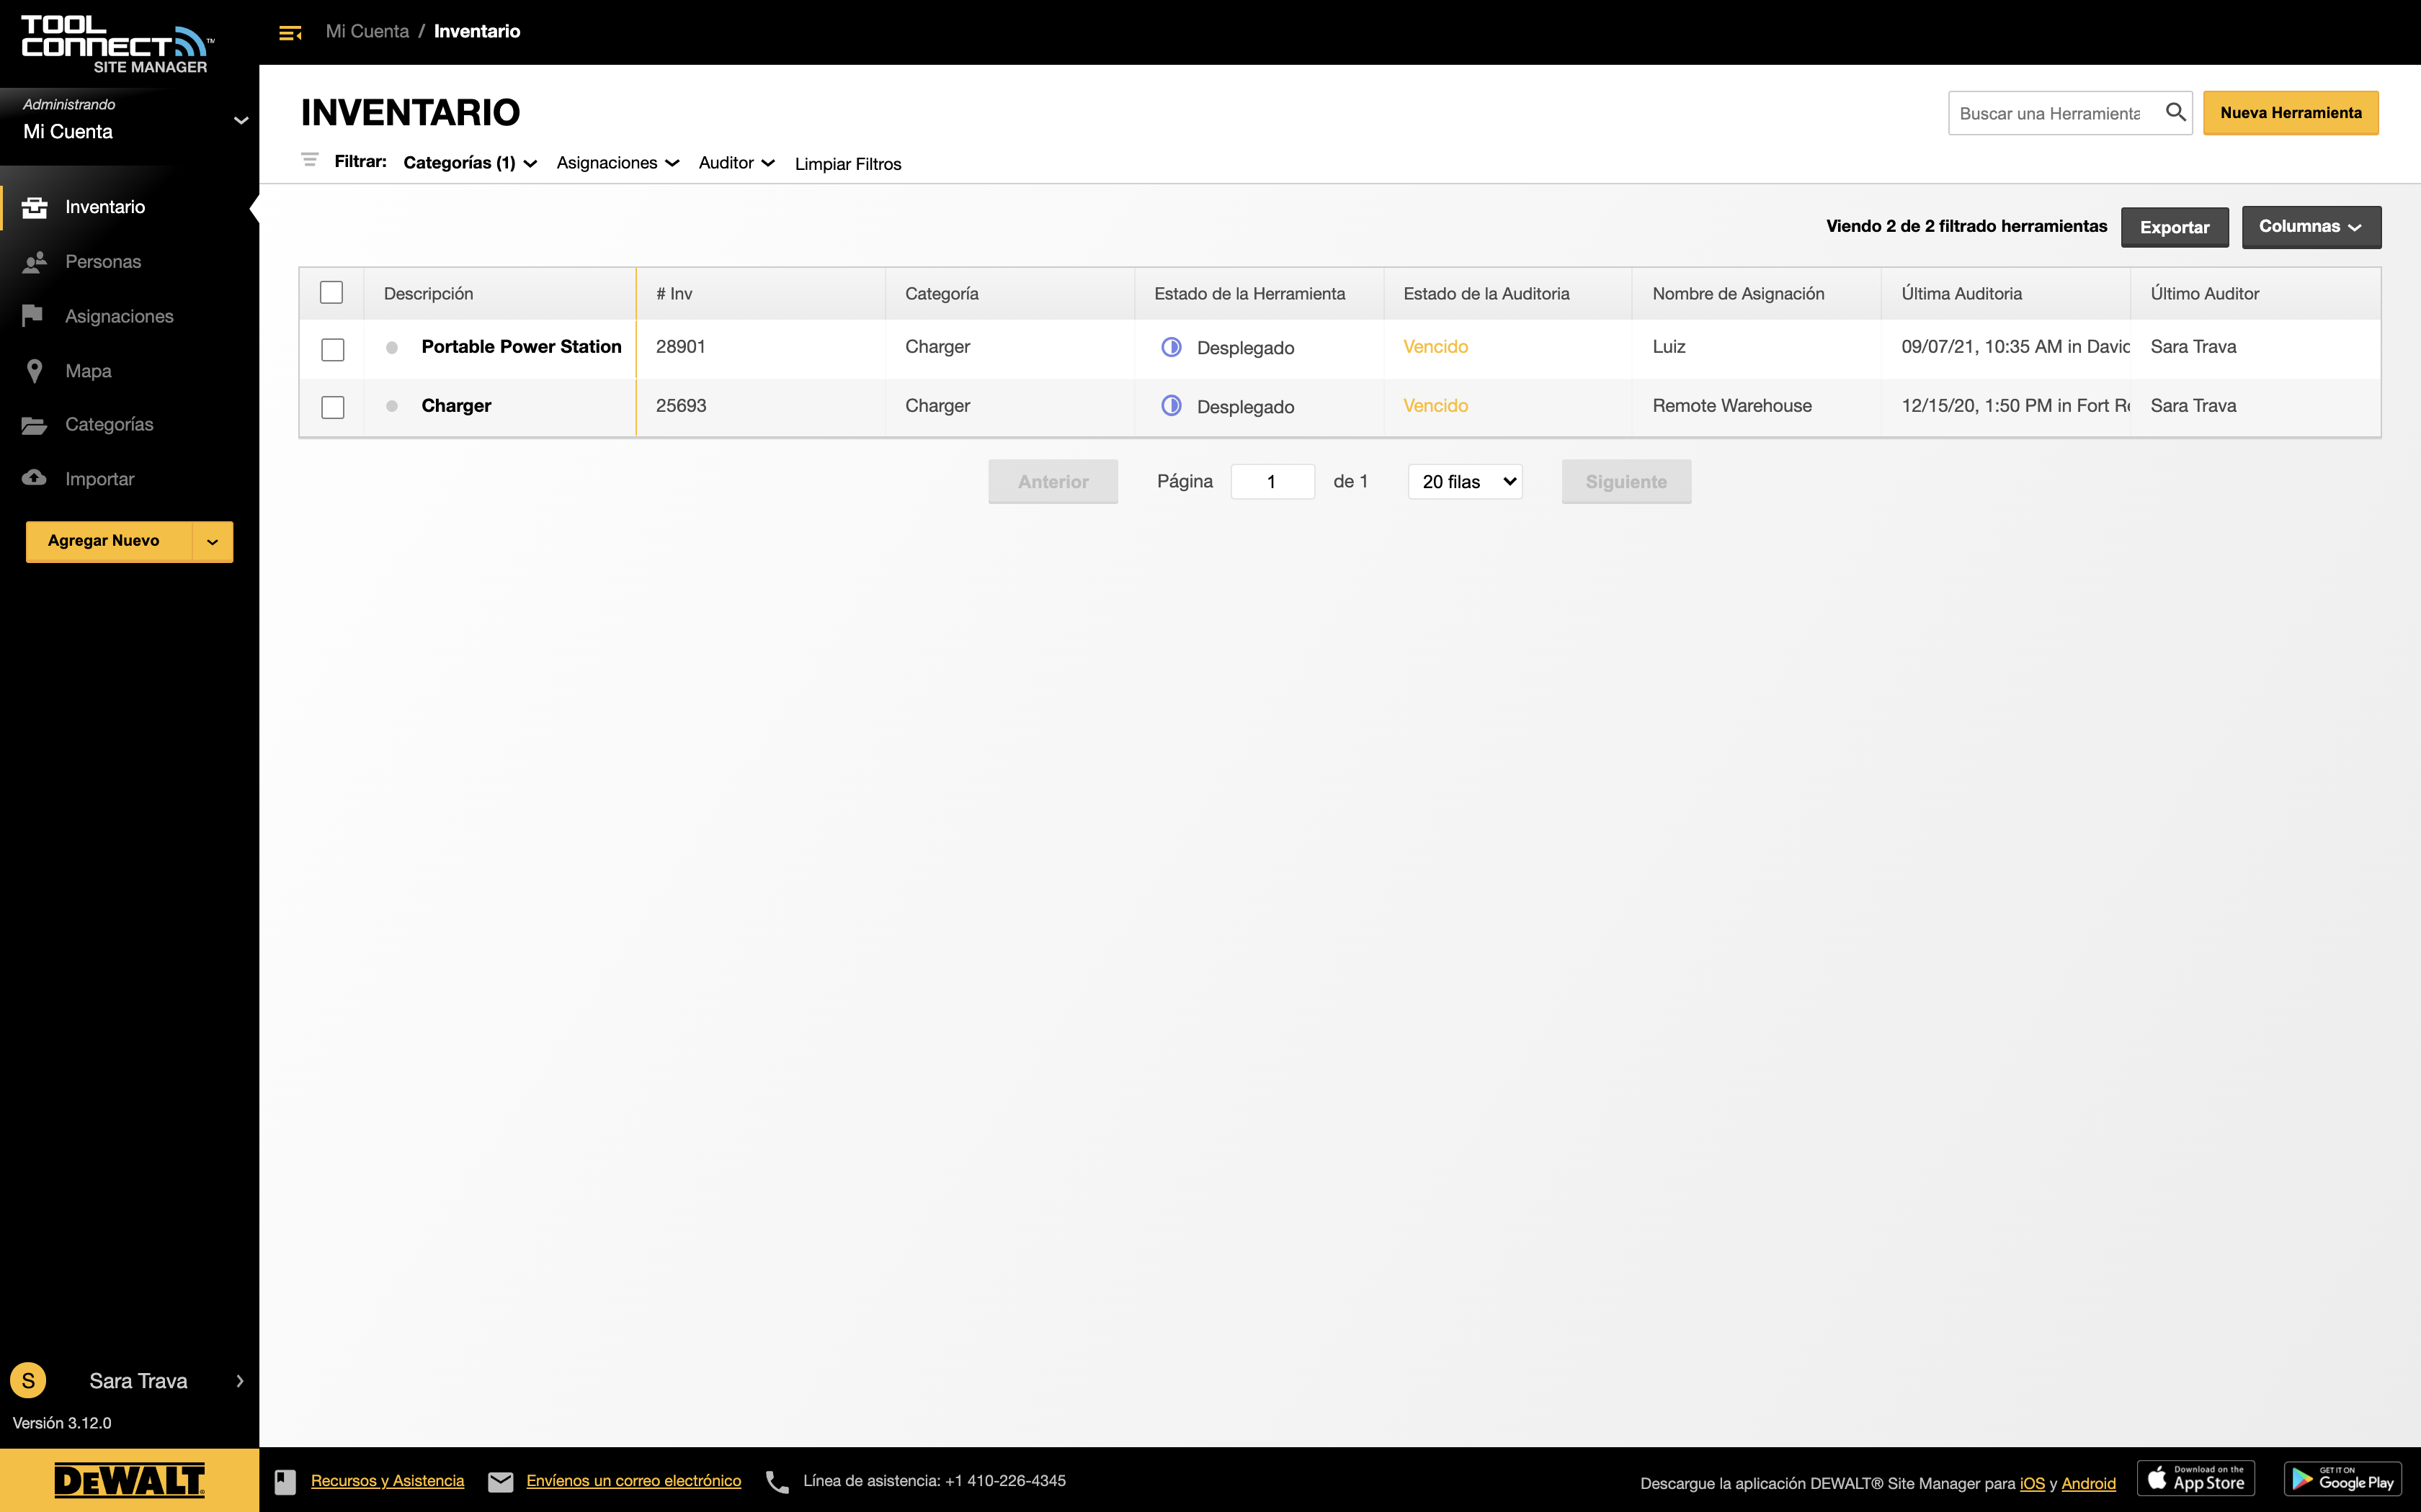Open the iOS app link
This screenshot has width=2421, height=1512.
coord(2032,1484)
